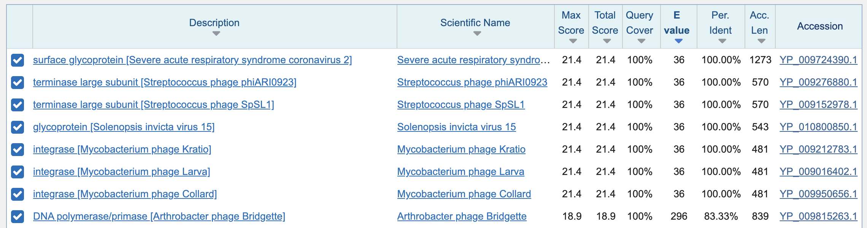This screenshot has height=228, width=867.
Task: Click the Scientific Name sort arrow
Action: coord(477,34)
